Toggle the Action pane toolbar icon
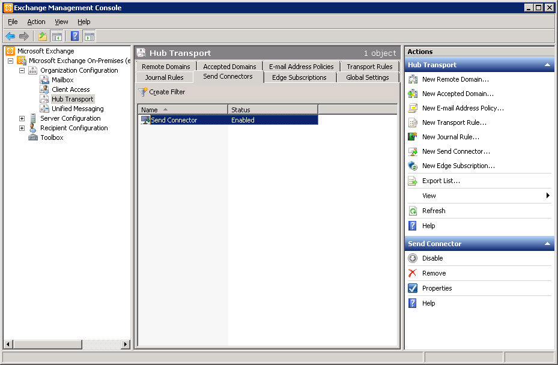This screenshot has height=365, width=558. coord(89,36)
